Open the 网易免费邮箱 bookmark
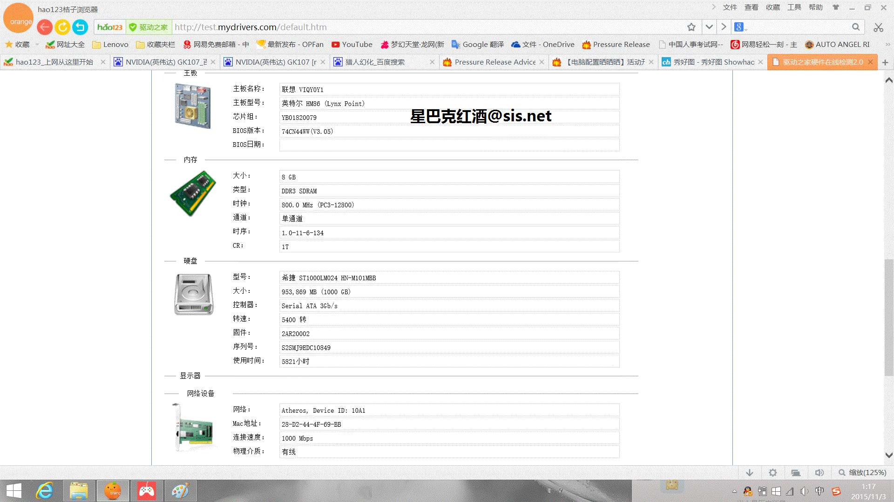 216,45
